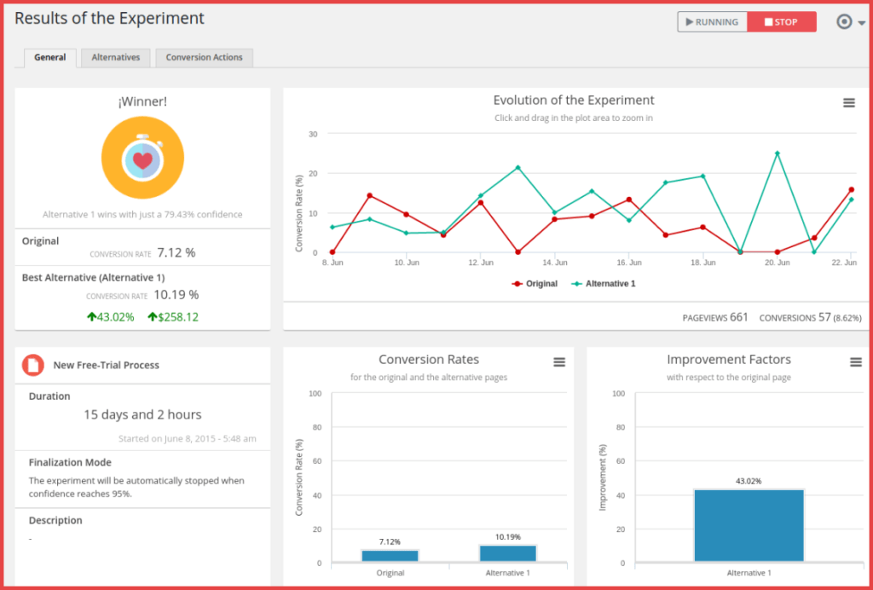The height and width of the screenshot is (590, 873).
Task: Click the red document icon beside New Free-Trial Process
Action: click(33, 365)
